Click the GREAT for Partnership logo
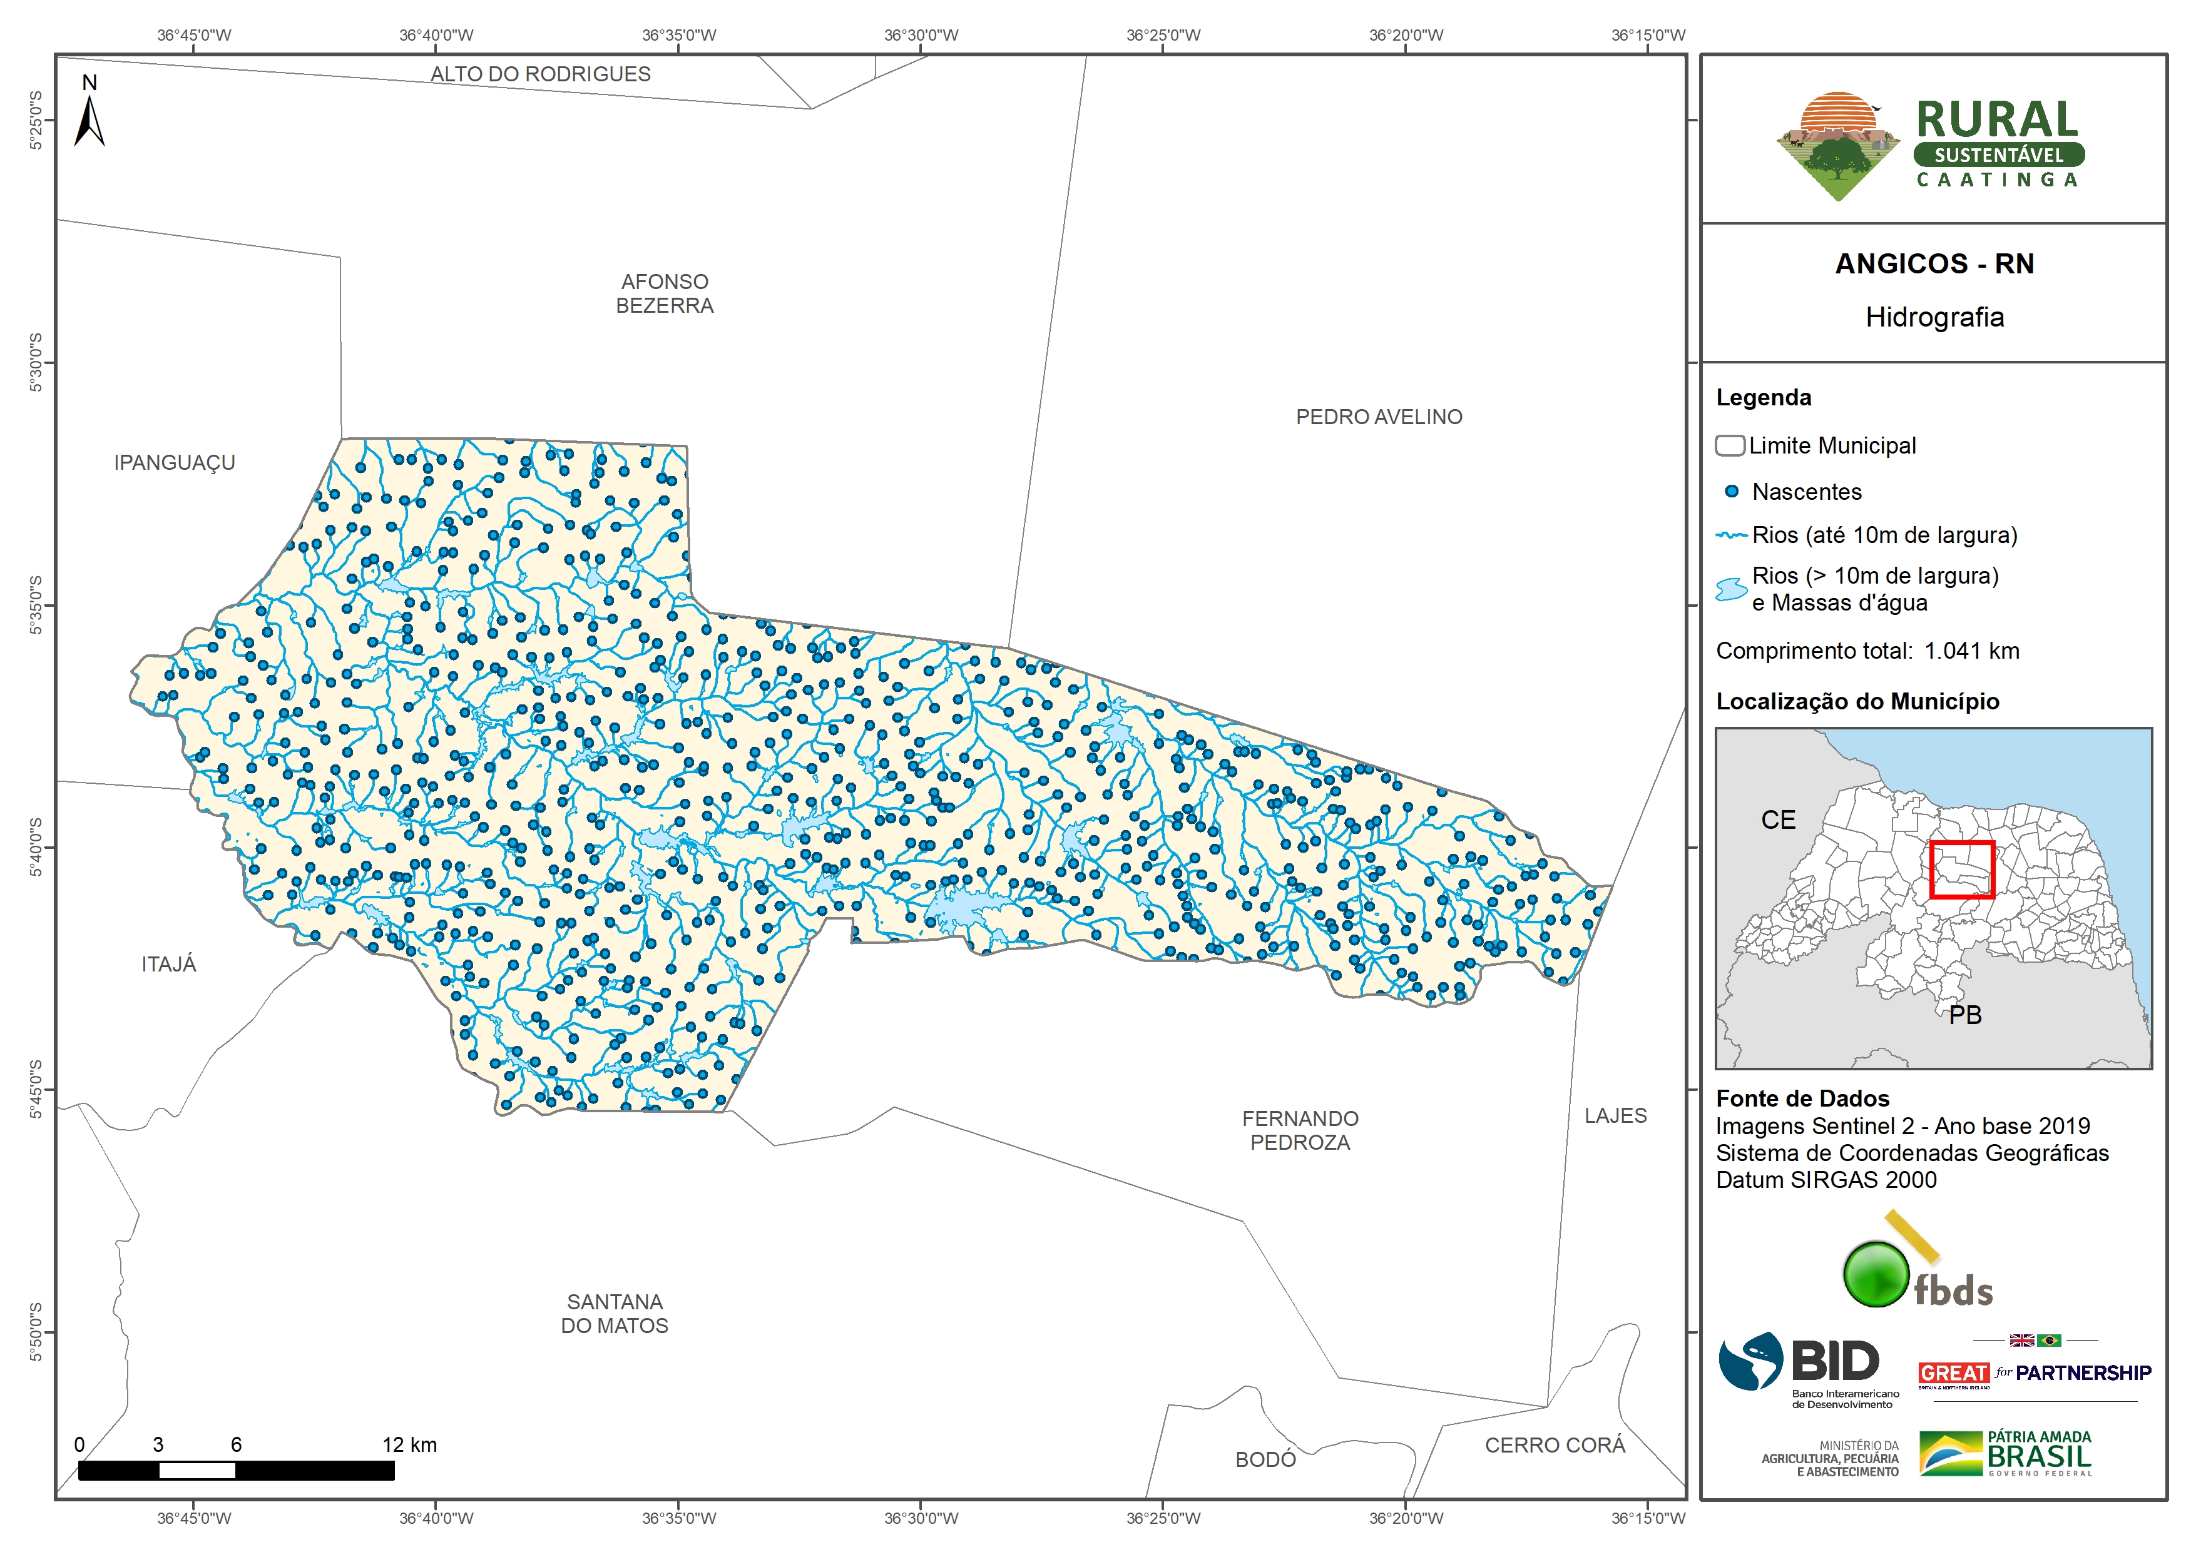This screenshot has width=2196, height=1552. [2035, 1372]
